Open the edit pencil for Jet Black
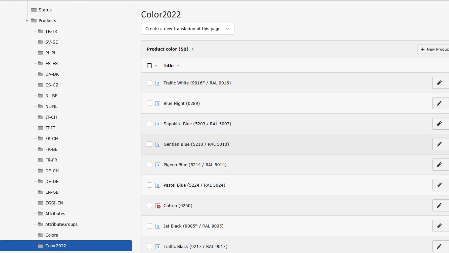The width and height of the screenshot is (449, 253). (439, 226)
